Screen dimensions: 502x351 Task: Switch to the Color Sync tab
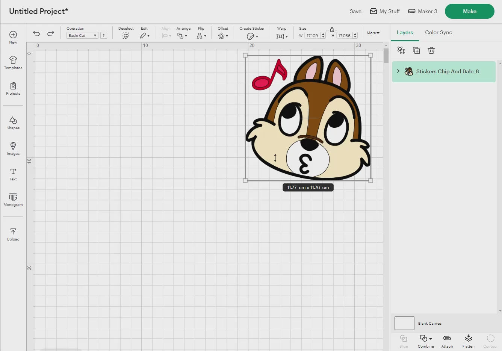(x=438, y=32)
